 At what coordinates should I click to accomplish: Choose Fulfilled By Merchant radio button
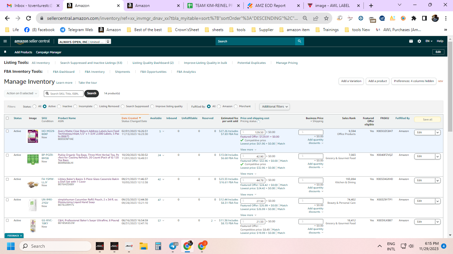pos(236,106)
